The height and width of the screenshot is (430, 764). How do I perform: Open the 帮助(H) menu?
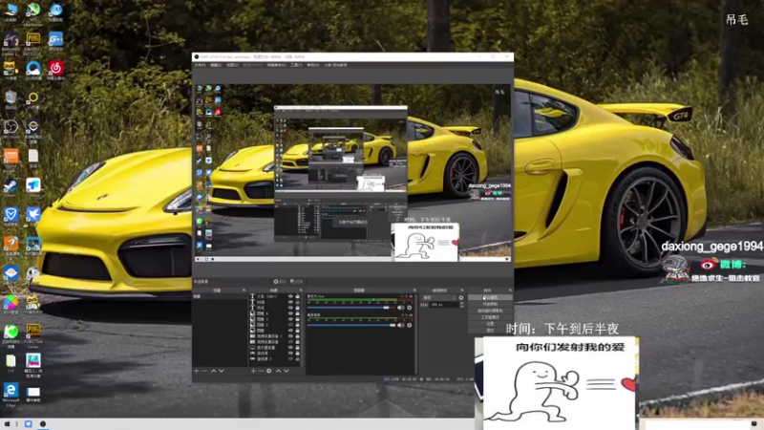(x=313, y=65)
